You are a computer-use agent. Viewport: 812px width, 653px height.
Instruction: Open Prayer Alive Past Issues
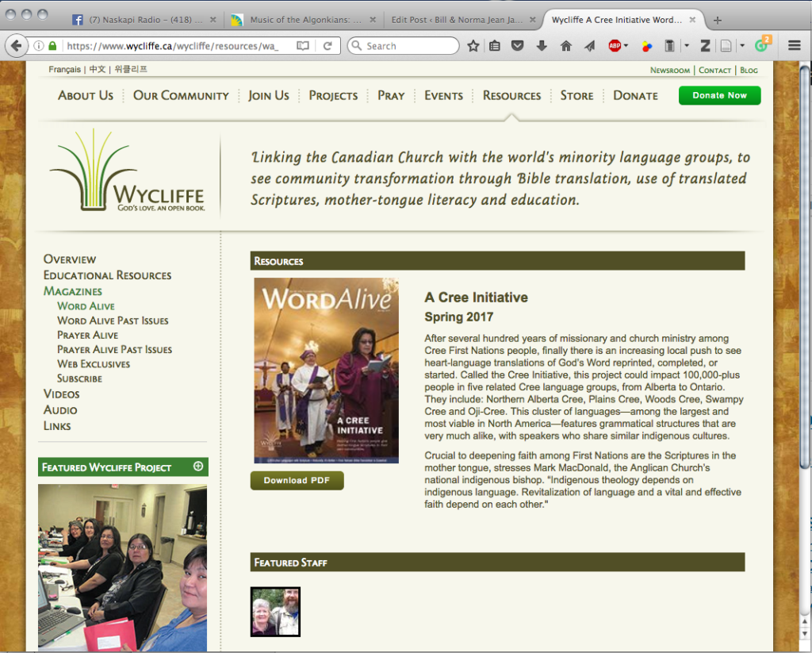click(x=114, y=350)
